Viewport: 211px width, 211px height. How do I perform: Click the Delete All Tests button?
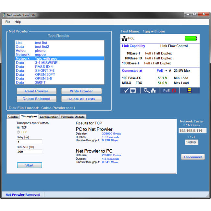(81, 99)
